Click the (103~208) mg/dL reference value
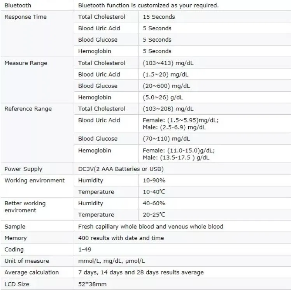Screen dimensions: 291x290 [168, 109]
